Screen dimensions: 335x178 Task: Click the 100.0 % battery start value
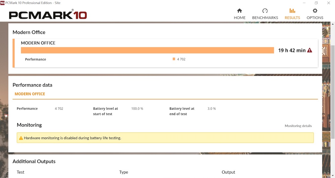(137, 109)
